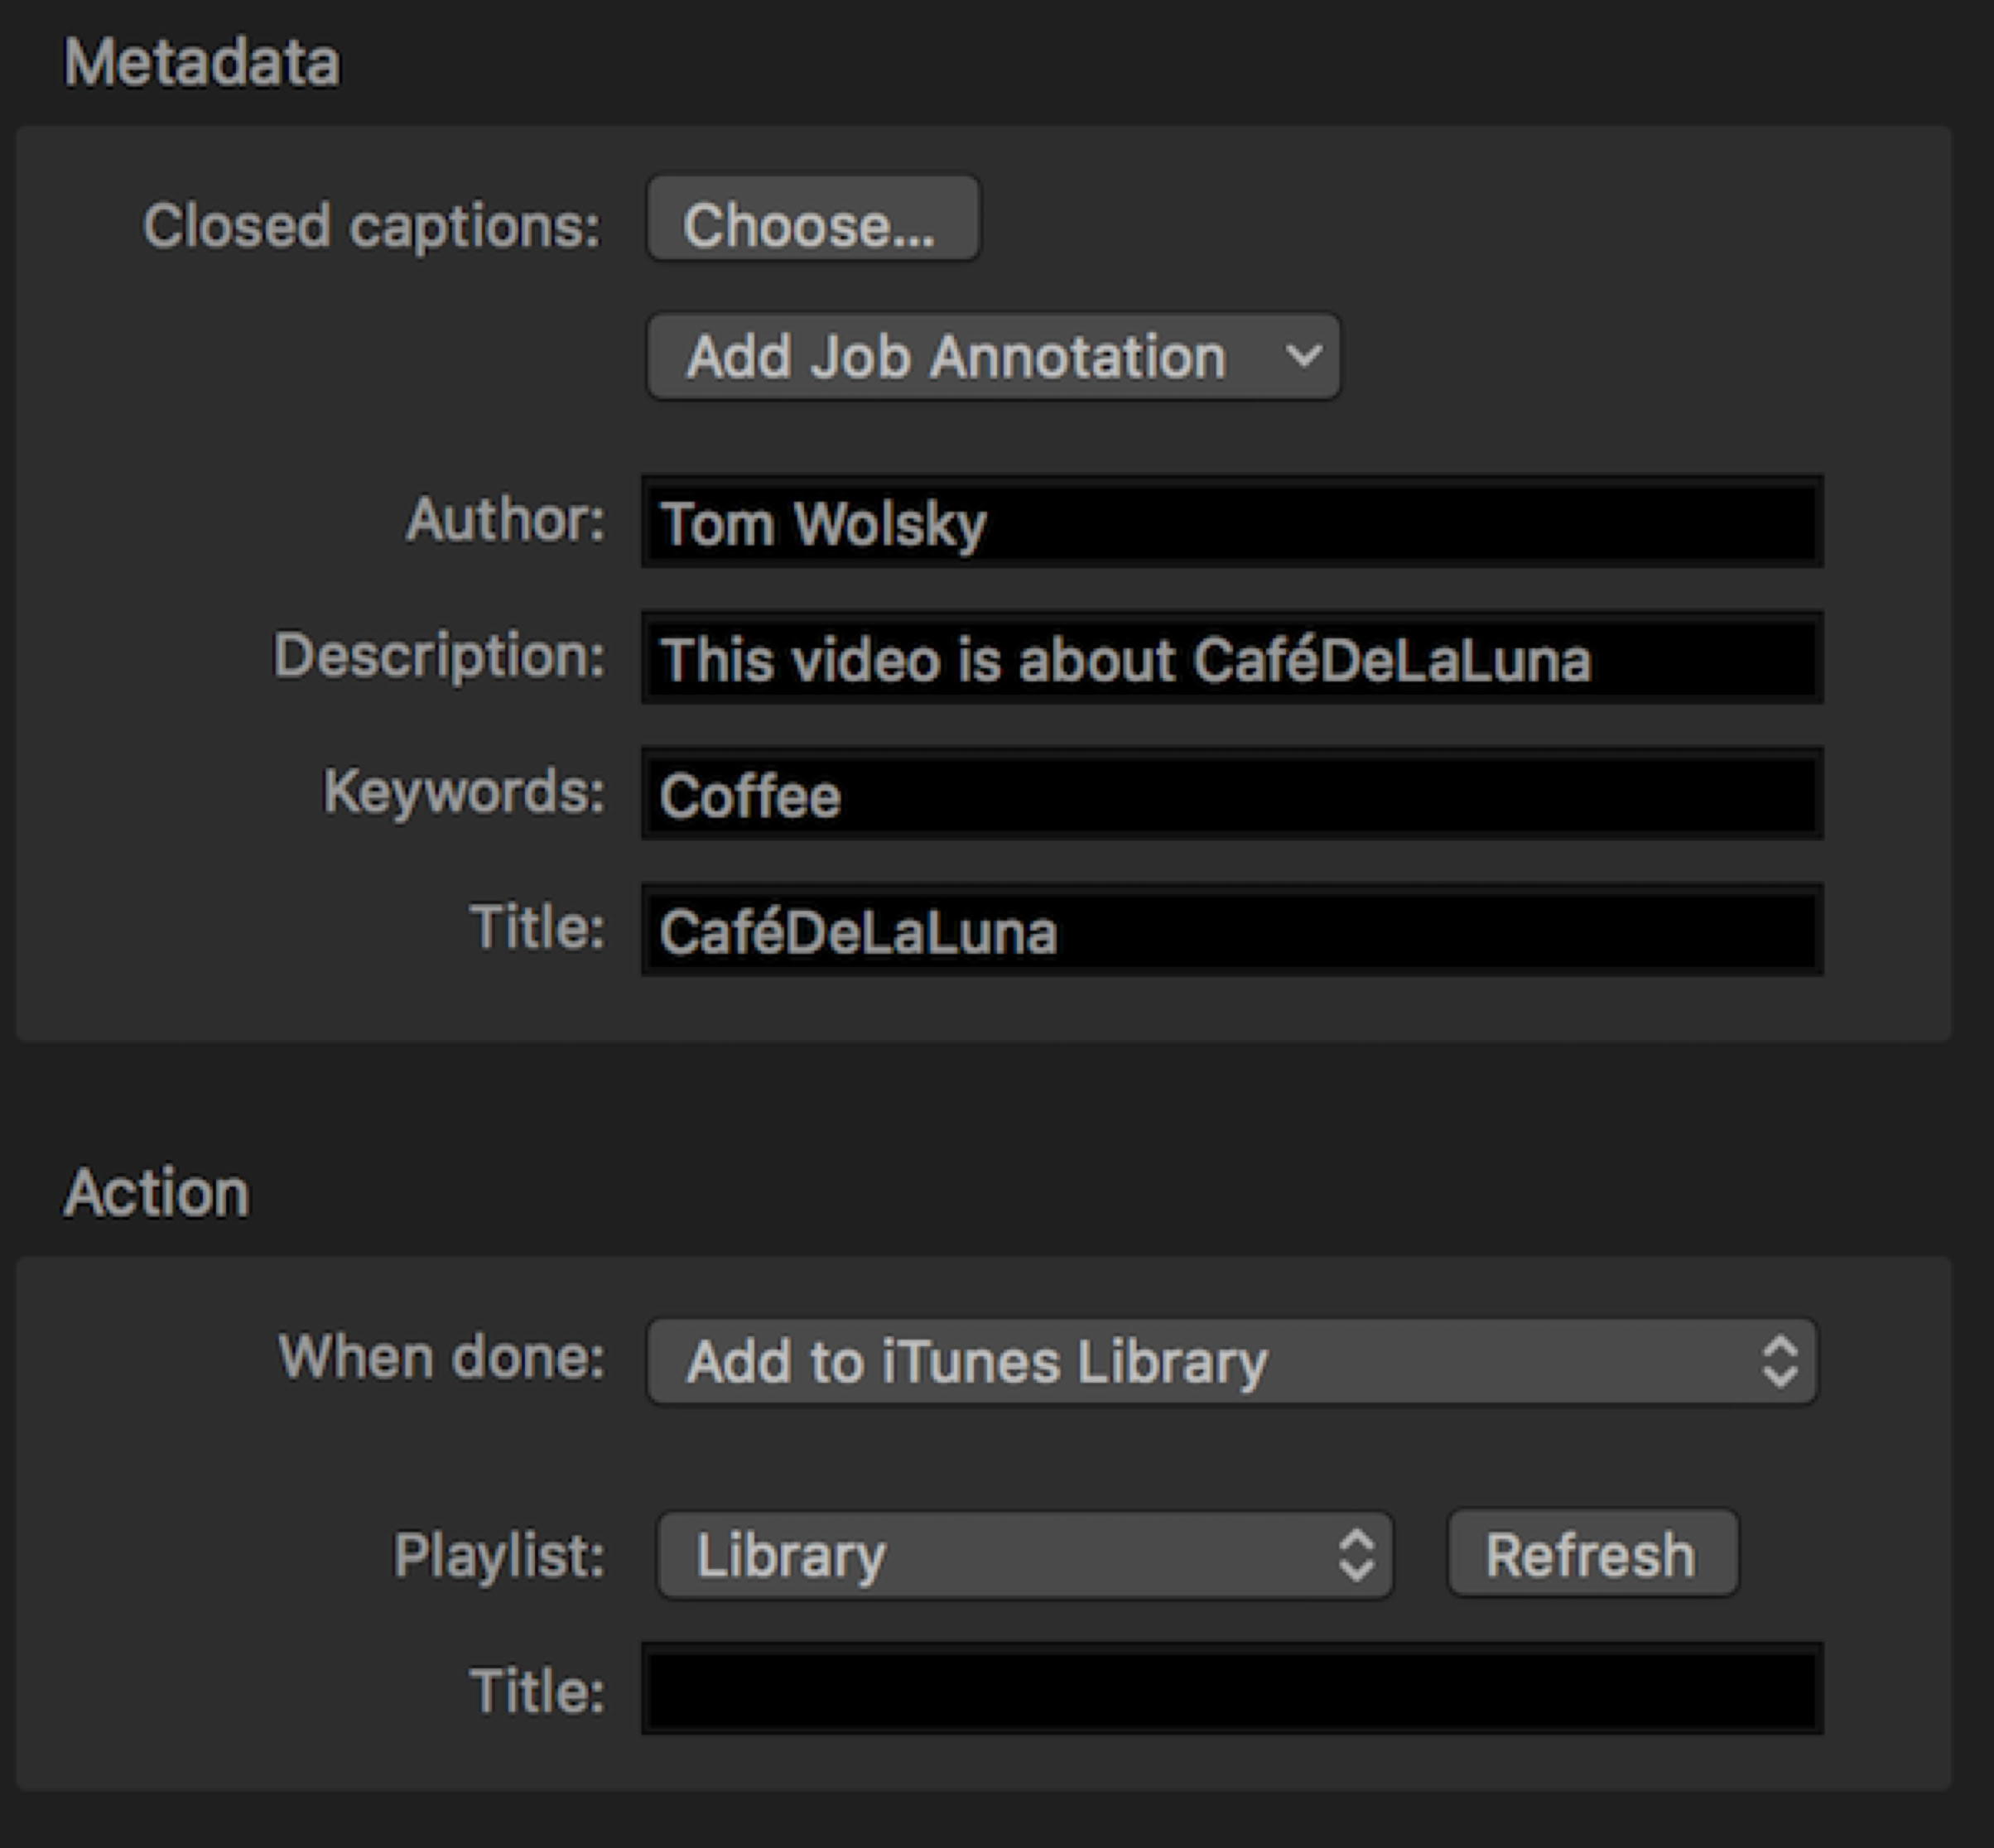Click the Metadata section heading
Image resolution: width=1994 pixels, height=1848 pixels.
coord(202,63)
